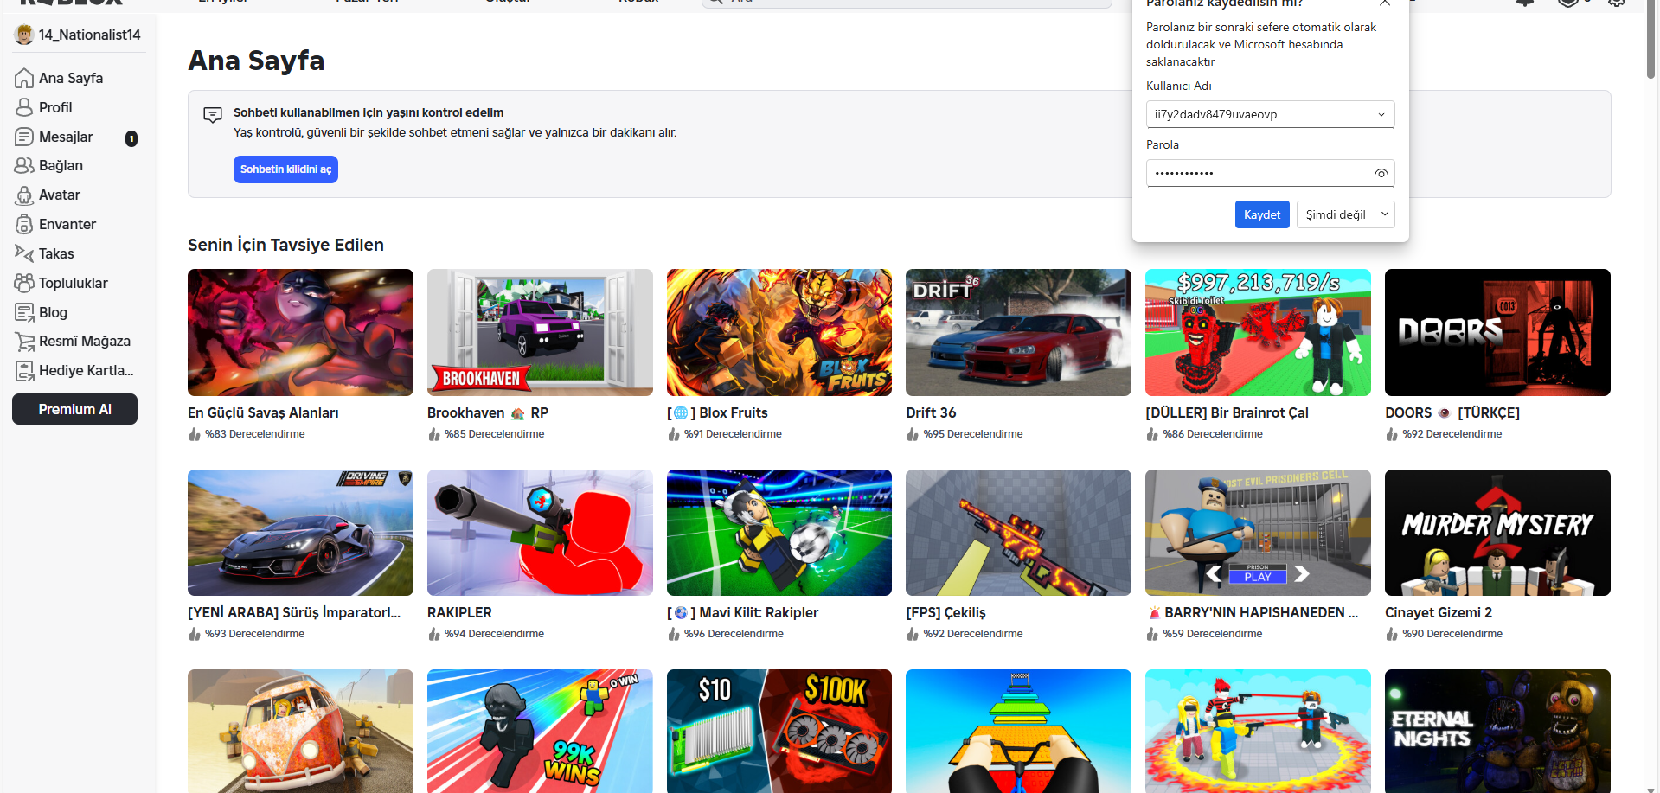Click the Ana Sayfa page heading

coord(256,61)
